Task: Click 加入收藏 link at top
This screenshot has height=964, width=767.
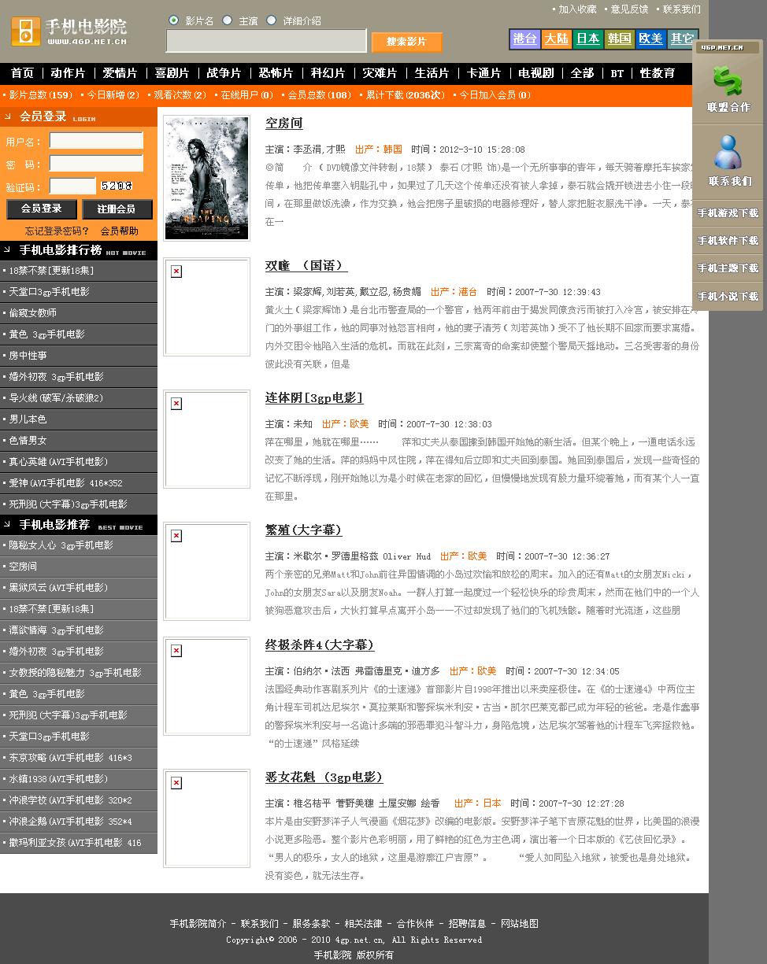Action: (577, 9)
